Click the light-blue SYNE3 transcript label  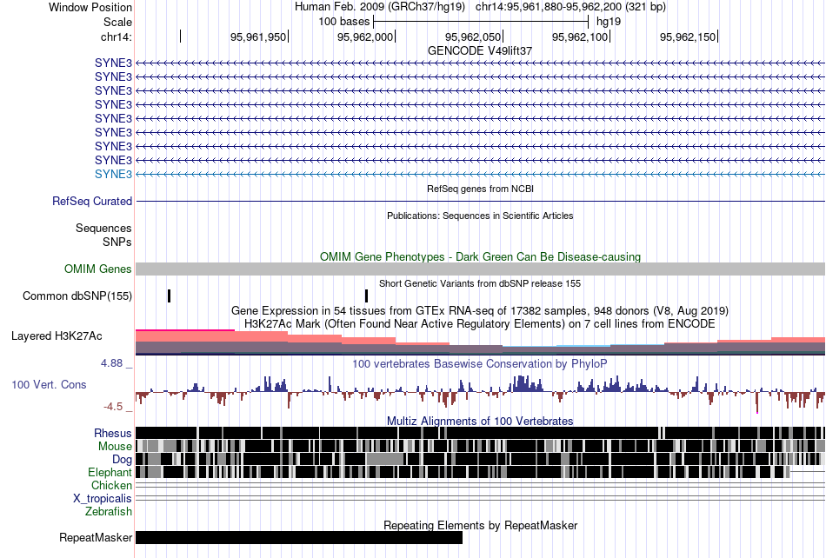pyautogui.click(x=113, y=174)
